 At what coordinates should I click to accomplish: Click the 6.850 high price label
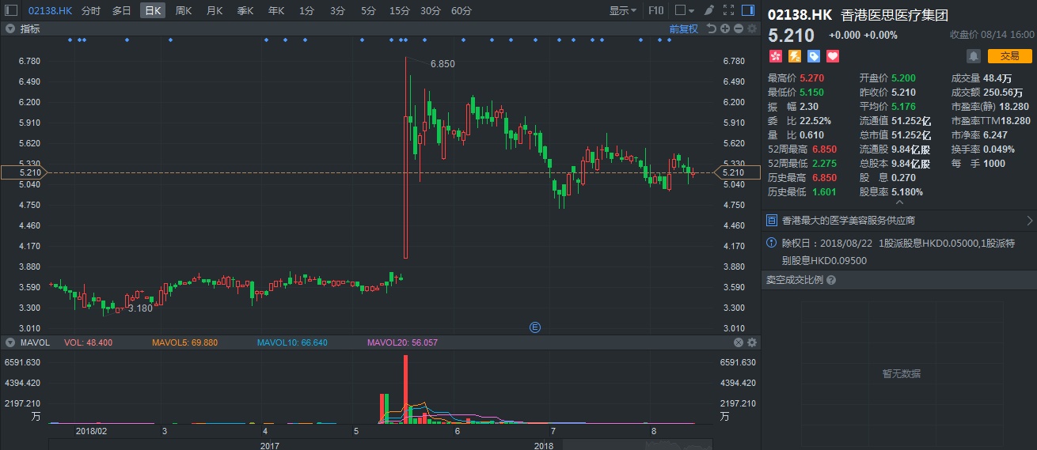pyautogui.click(x=443, y=64)
